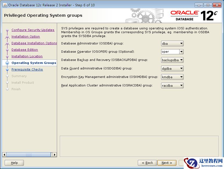Click the Database Administrator (OSDBA) group label
Screen dimensions: 224x169
click(92, 43)
